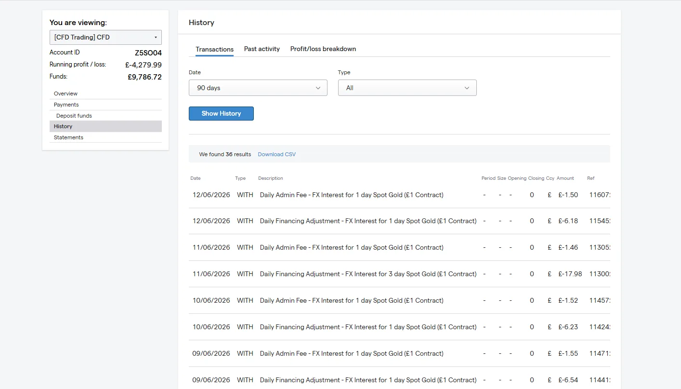Click the Description column header
The width and height of the screenshot is (681, 389).
tap(271, 178)
